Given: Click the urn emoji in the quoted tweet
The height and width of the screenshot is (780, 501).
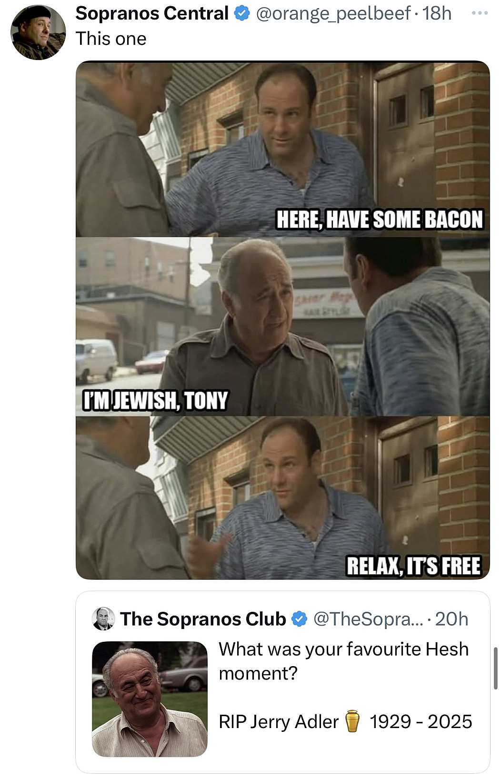Looking at the screenshot, I should coord(352,721).
